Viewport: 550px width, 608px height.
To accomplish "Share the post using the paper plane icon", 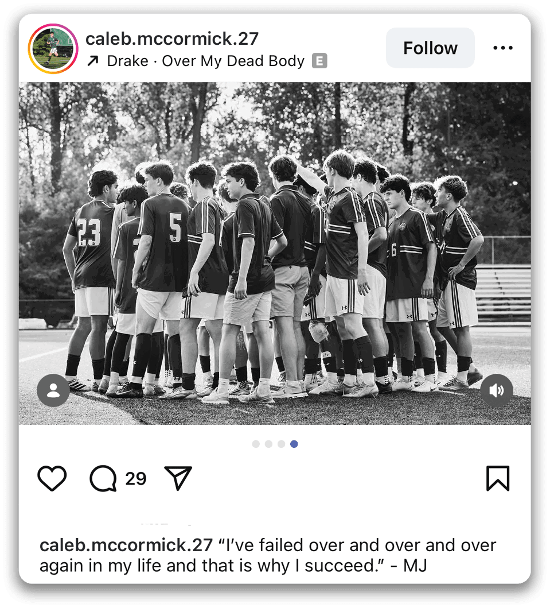I will [178, 478].
